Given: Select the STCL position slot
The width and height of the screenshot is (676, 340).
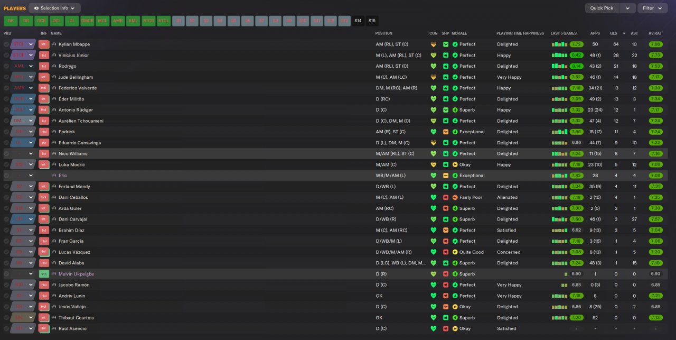Looking at the screenshot, I should click(164, 21).
